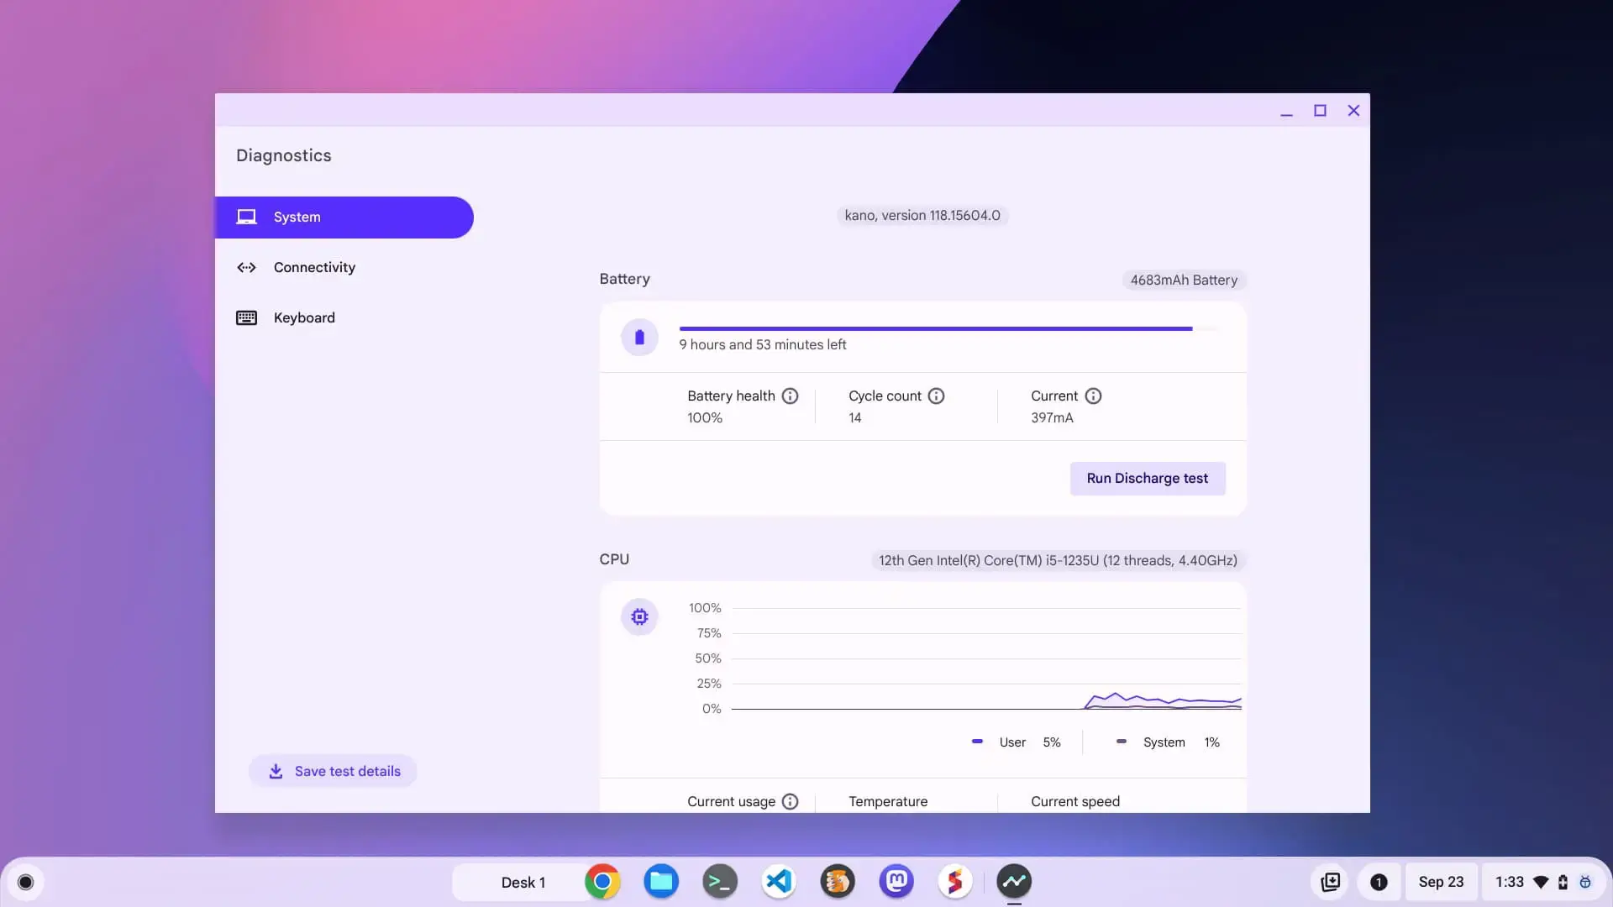Click Cycle count info tooltip
Image resolution: width=1613 pixels, height=907 pixels.
(x=938, y=396)
